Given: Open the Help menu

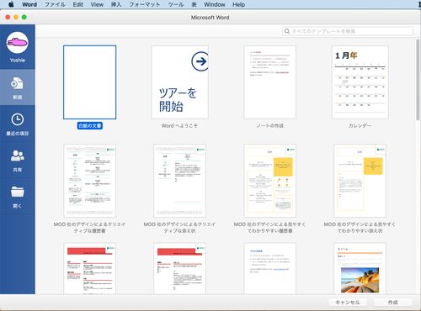Looking at the screenshot, I should coord(238,4).
